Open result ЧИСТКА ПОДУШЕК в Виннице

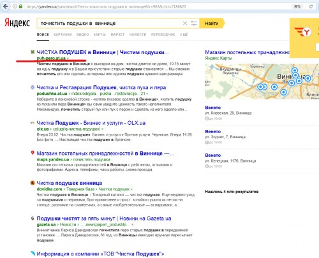pos(103,52)
